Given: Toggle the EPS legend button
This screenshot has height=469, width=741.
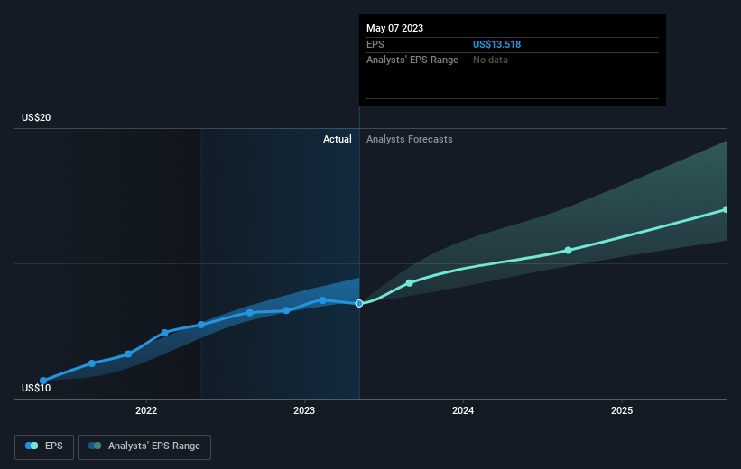Looking at the screenshot, I should tap(44, 446).
